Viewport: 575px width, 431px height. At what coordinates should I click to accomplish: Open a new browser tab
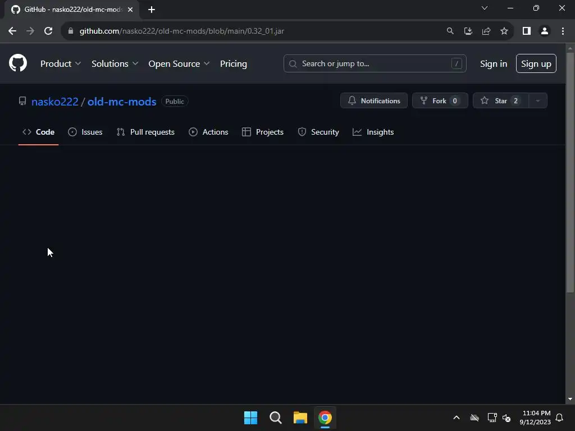(152, 10)
